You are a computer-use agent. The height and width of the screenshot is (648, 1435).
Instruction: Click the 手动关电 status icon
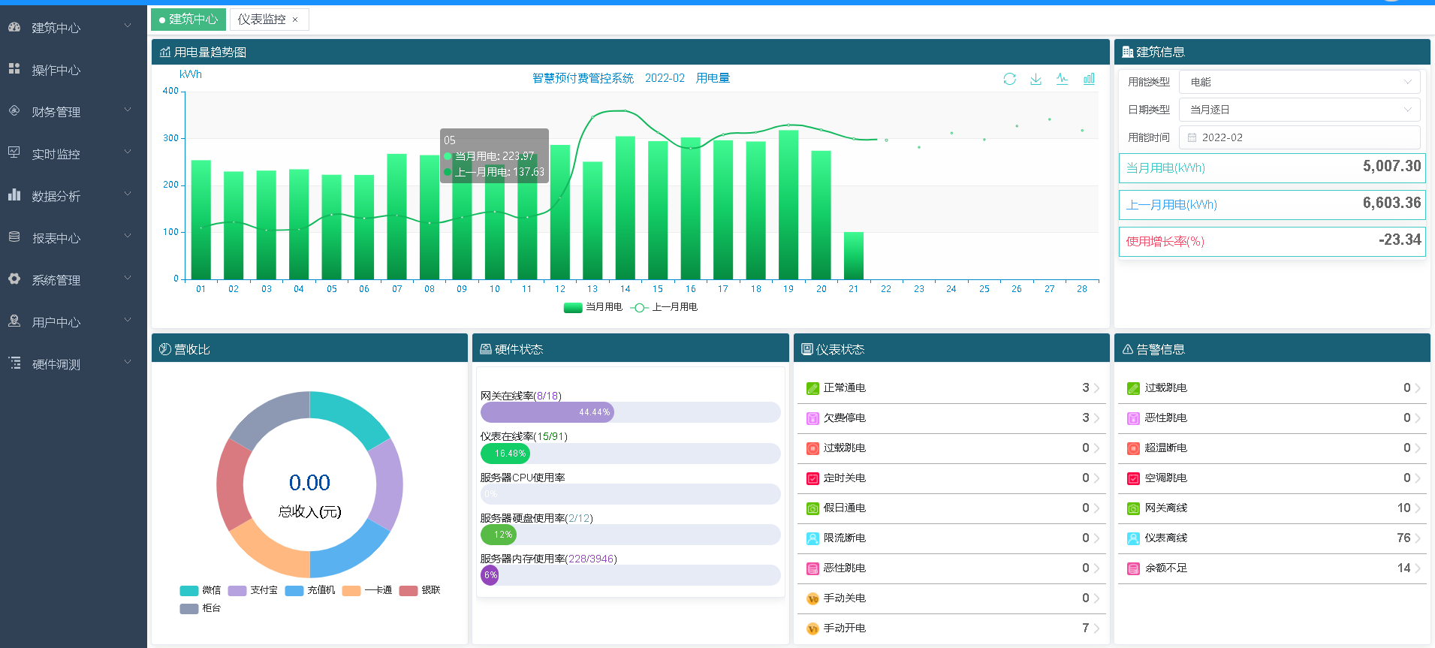point(812,598)
